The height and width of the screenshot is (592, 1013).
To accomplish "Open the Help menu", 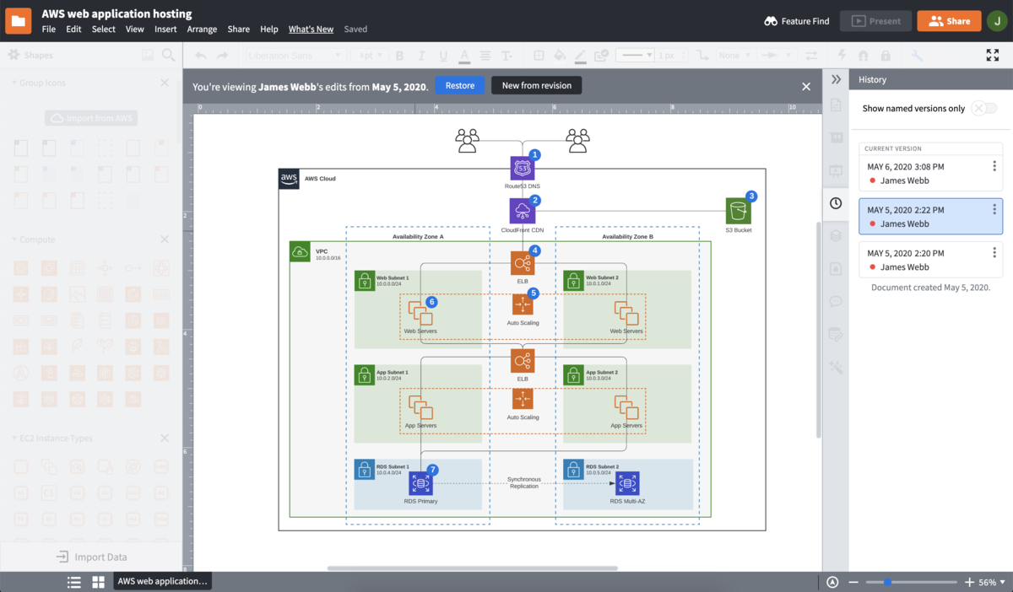I will [269, 29].
